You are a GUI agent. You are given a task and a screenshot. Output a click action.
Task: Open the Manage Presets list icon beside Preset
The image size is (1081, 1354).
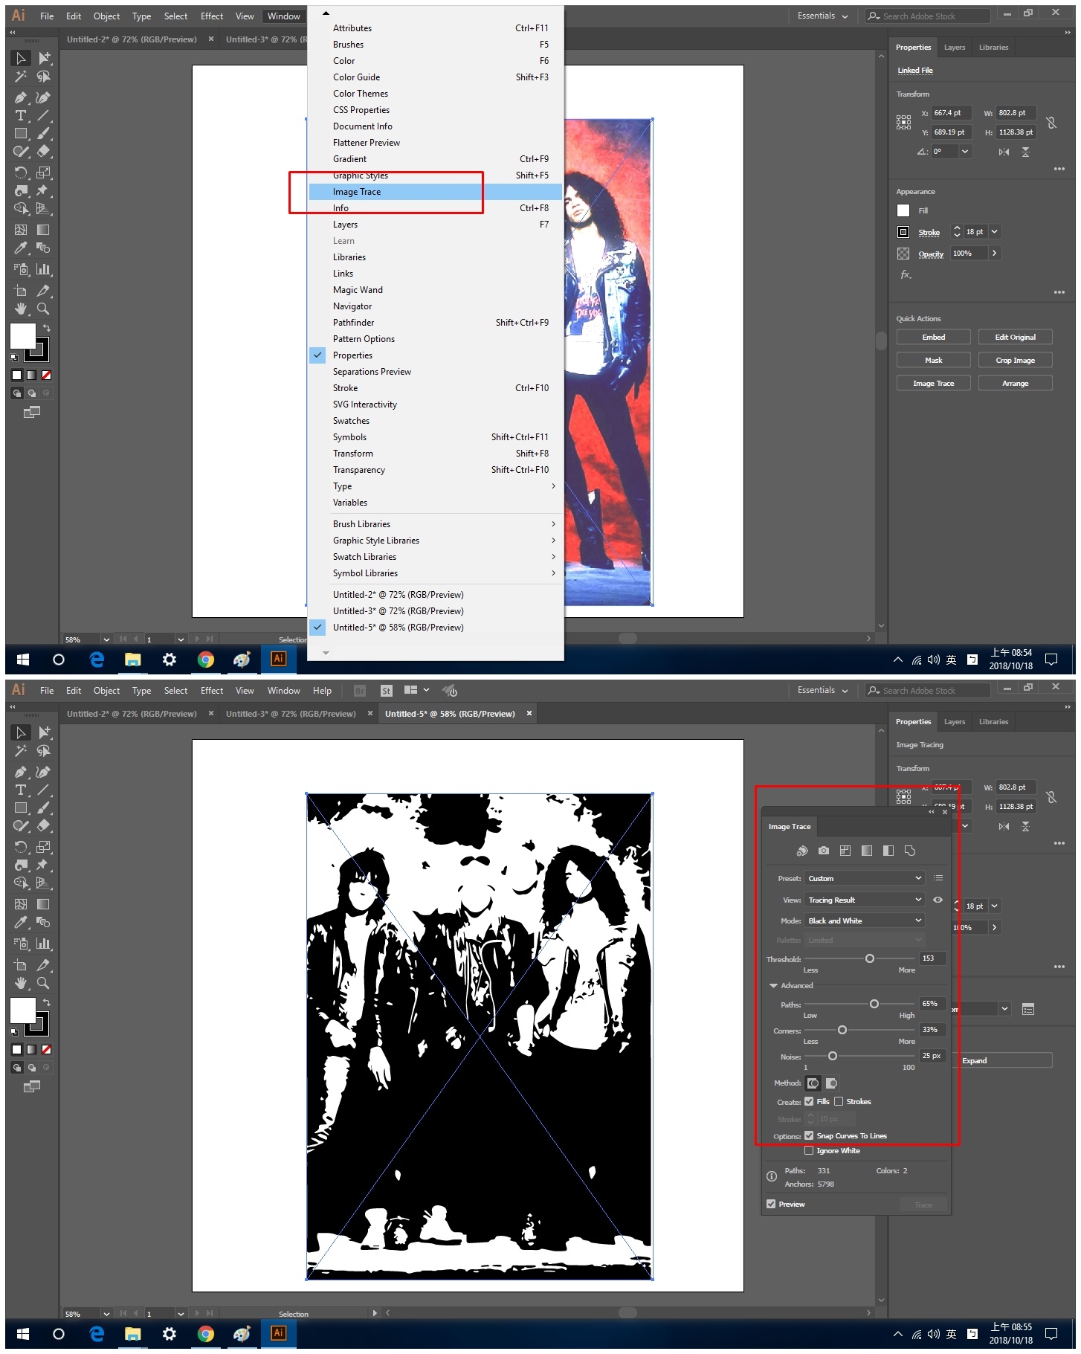point(938,878)
